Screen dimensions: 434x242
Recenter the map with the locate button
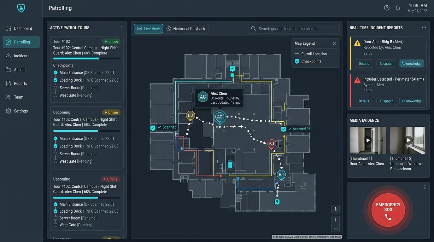(335, 209)
